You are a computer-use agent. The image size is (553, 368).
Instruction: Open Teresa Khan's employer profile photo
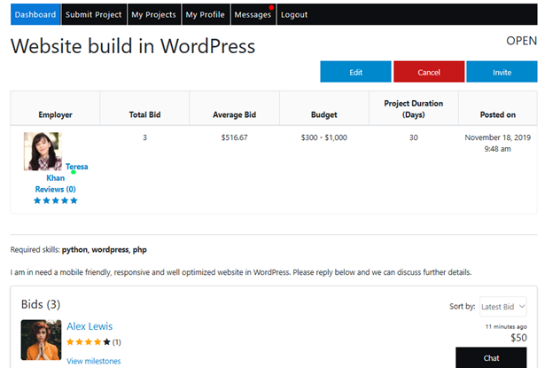click(x=43, y=152)
